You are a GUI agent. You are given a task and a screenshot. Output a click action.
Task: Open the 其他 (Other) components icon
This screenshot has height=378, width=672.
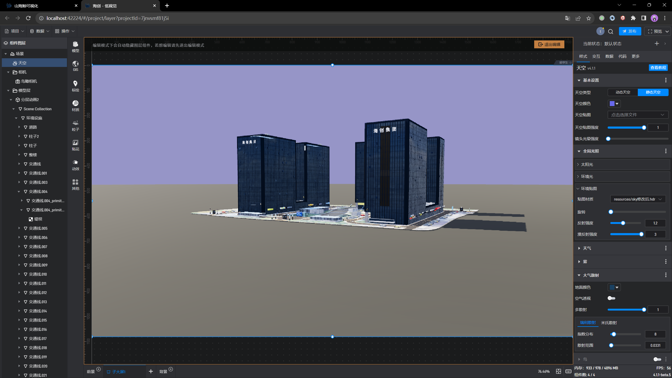pyautogui.click(x=75, y=184)
